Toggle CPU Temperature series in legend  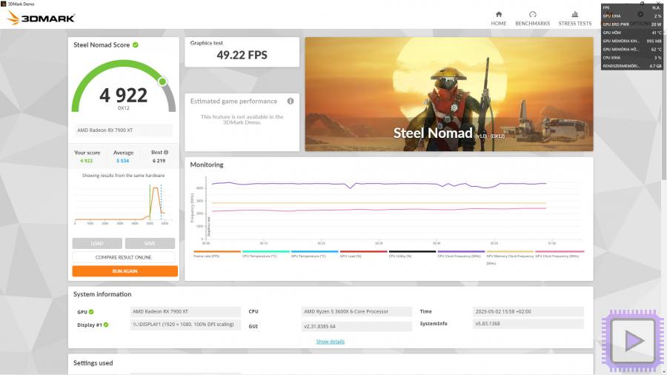coord(266,253)
